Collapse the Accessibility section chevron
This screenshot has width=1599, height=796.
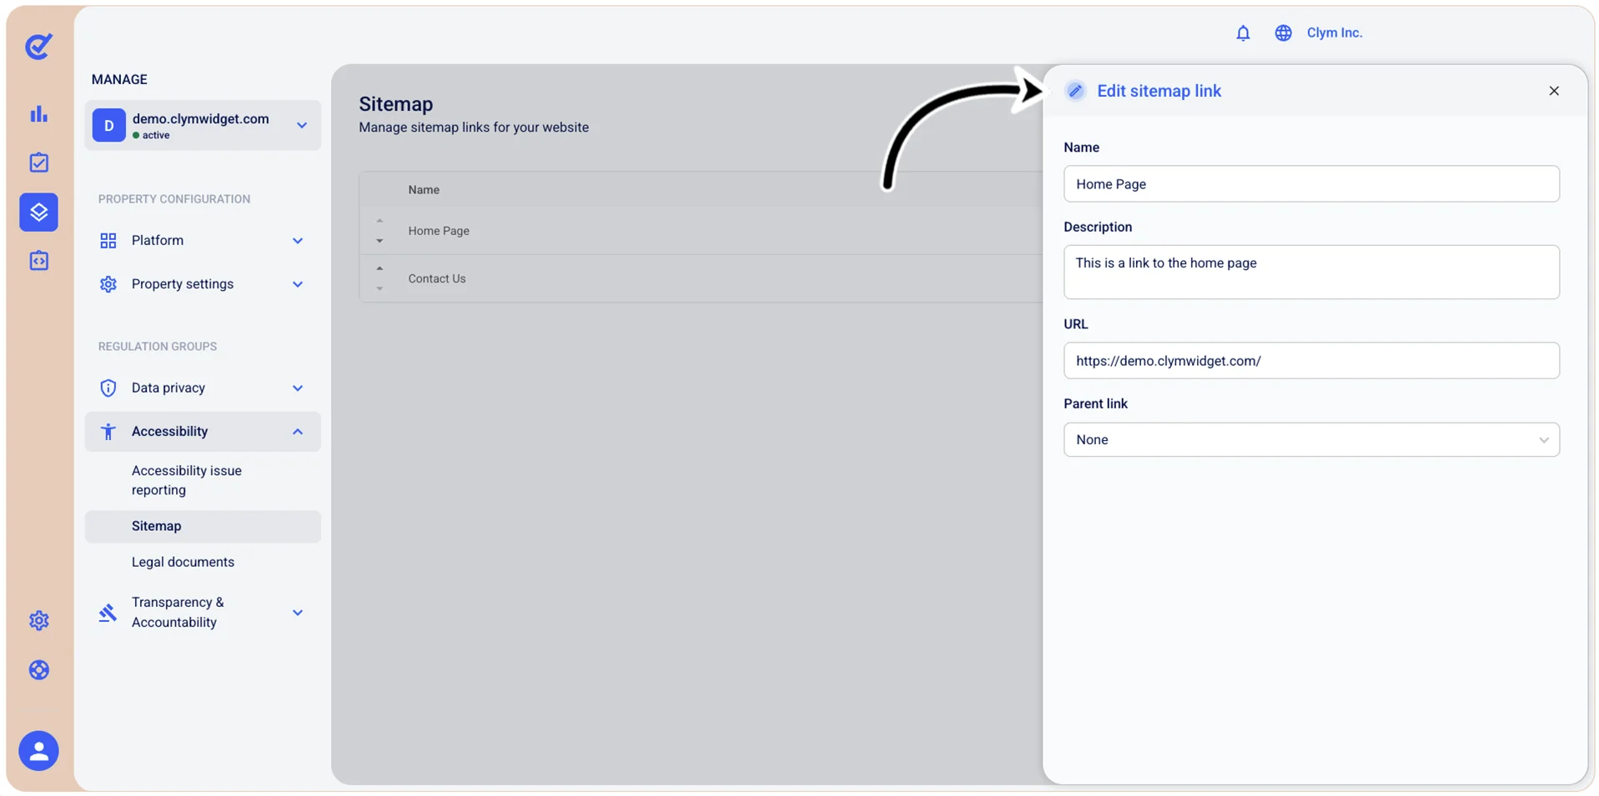(x=298, y=432)
